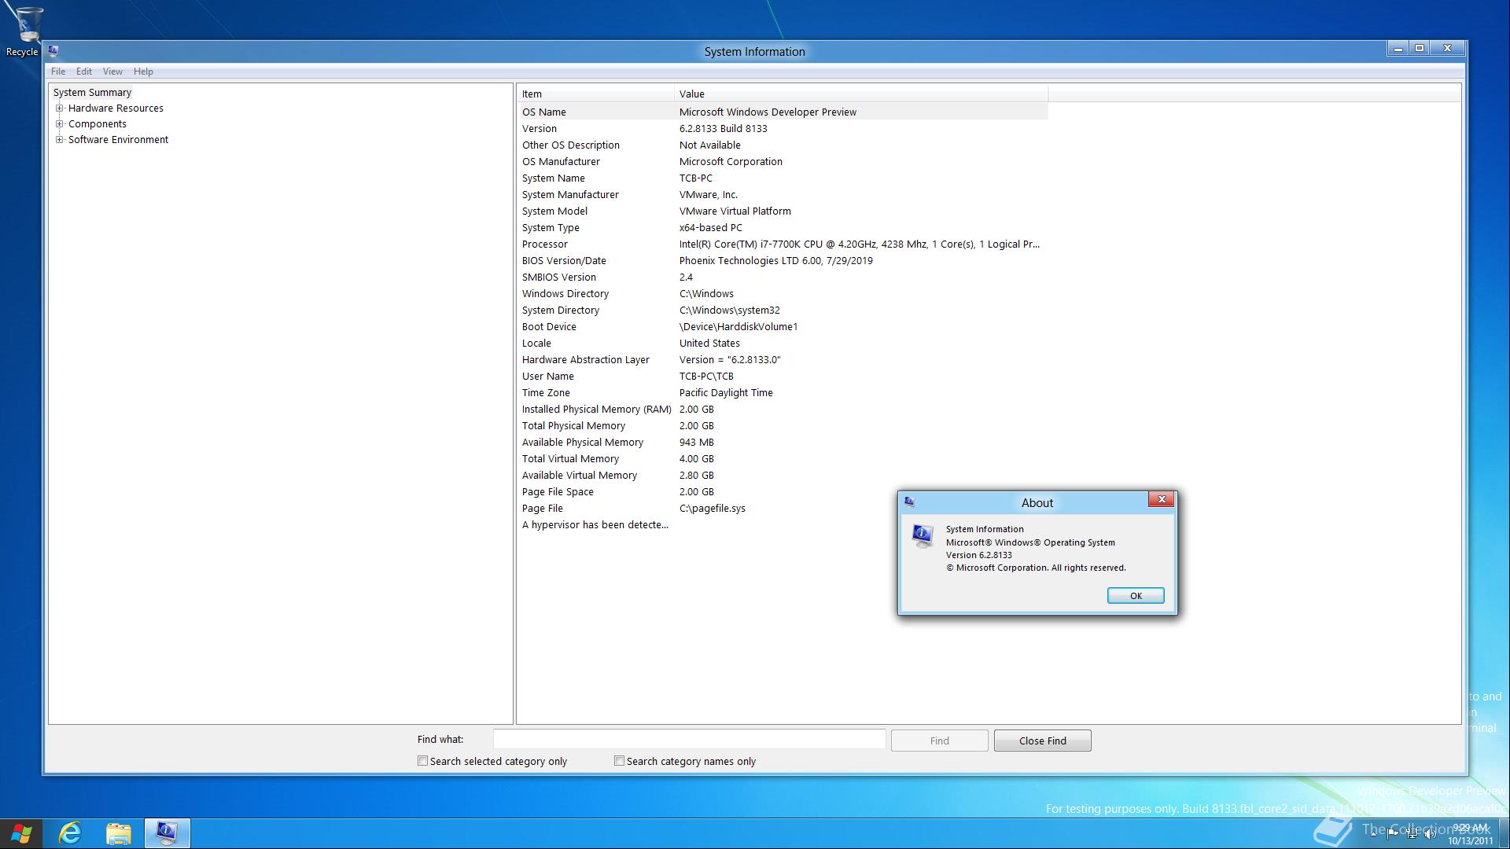Expand the Components node

point(59,124)
